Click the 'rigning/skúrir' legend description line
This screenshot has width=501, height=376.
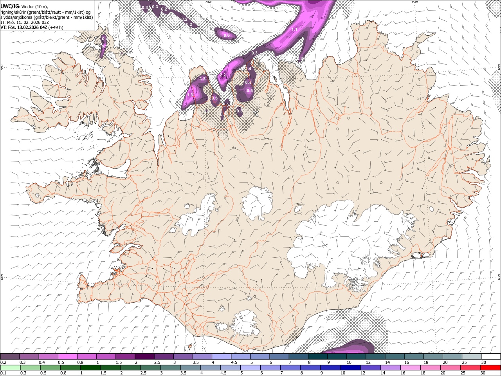(x=46, y=12)
